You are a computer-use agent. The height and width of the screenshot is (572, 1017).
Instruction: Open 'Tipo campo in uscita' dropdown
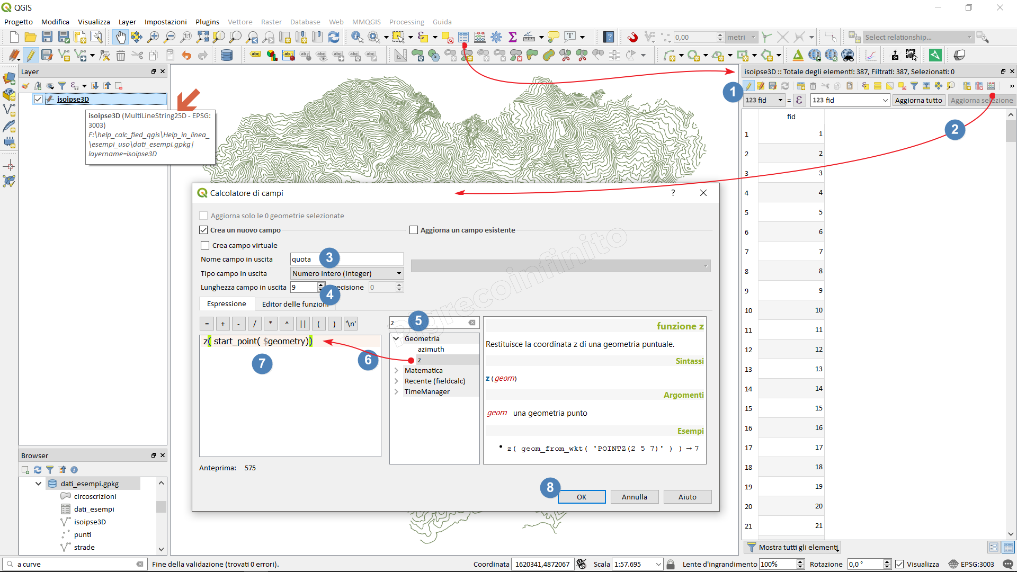pos(347,273)
